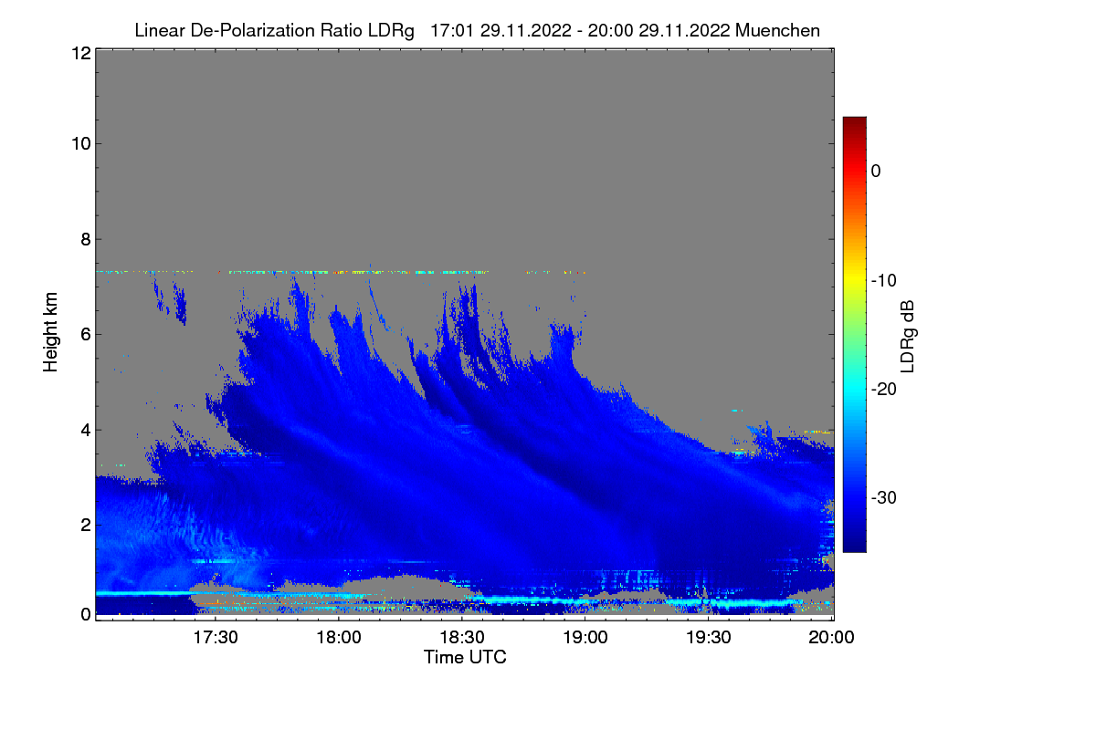Click the 19:00 time tick label
The height and width of the screenshot is (730, 1096).
585,639
